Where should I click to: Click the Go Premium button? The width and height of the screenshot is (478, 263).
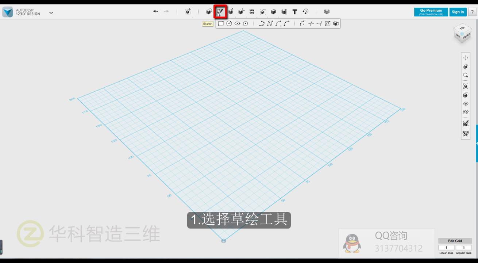(x=431, y=12)
